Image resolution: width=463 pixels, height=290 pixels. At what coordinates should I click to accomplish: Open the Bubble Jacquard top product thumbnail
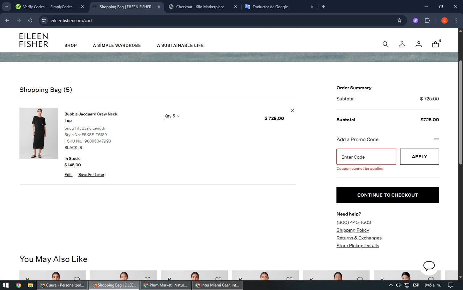point(39,134)
